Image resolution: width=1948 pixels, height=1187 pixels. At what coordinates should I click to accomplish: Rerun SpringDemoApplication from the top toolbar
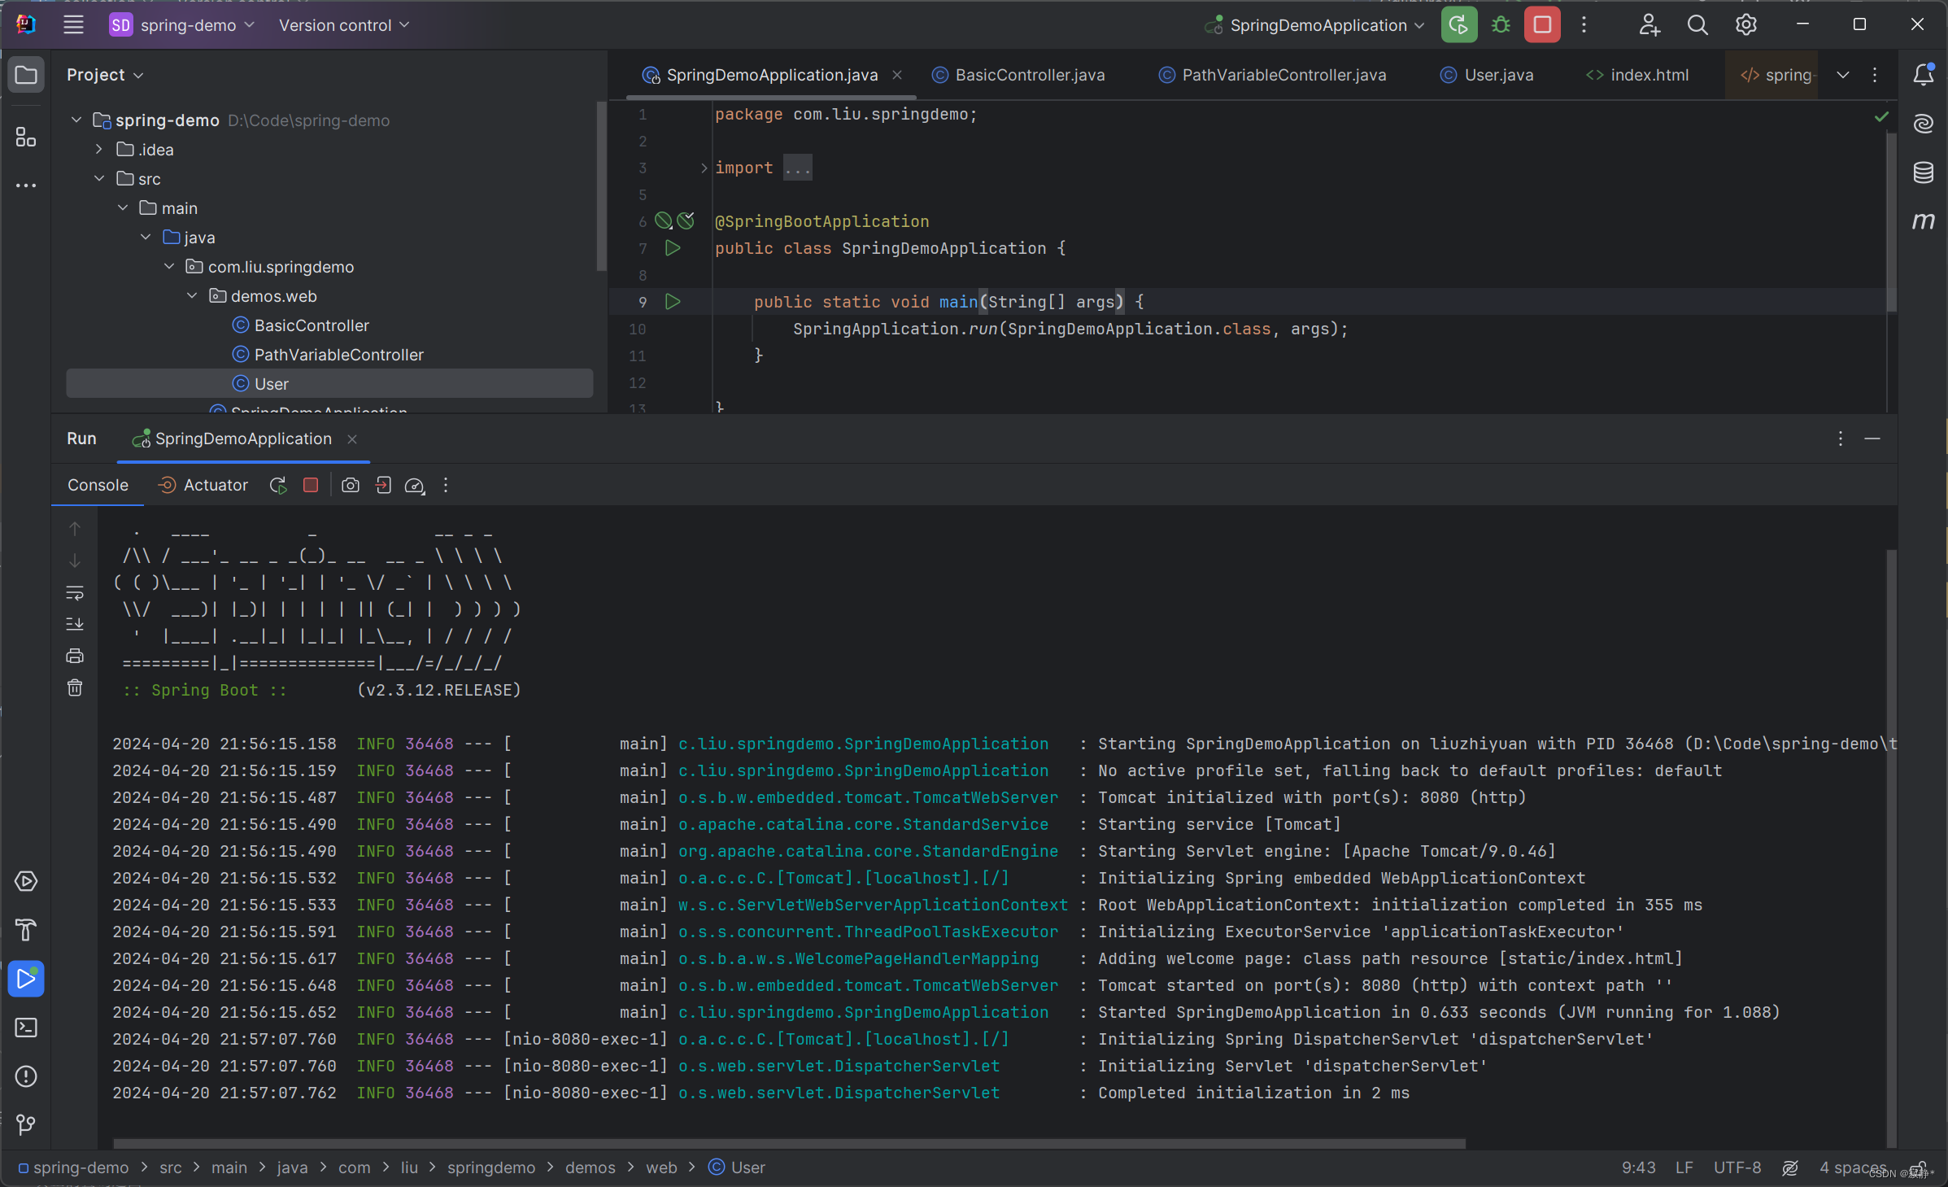pos(1458,24)
